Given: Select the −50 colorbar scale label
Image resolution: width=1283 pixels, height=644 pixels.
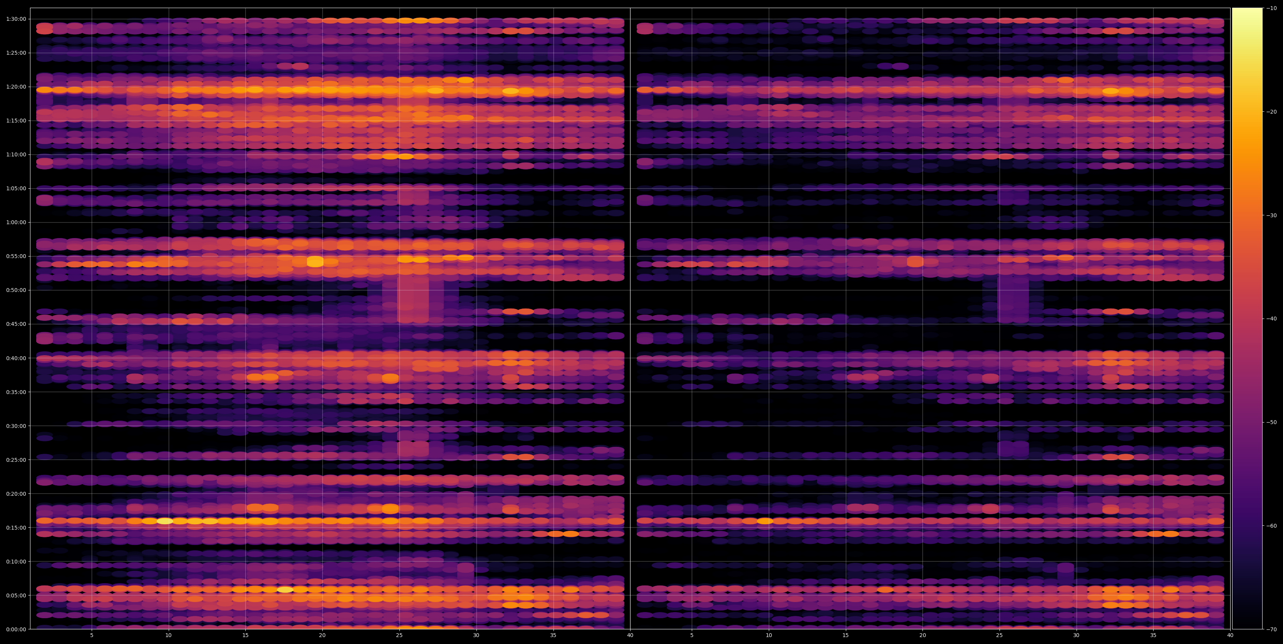Looking at the screenshot, I should (x=1271, y=423).
